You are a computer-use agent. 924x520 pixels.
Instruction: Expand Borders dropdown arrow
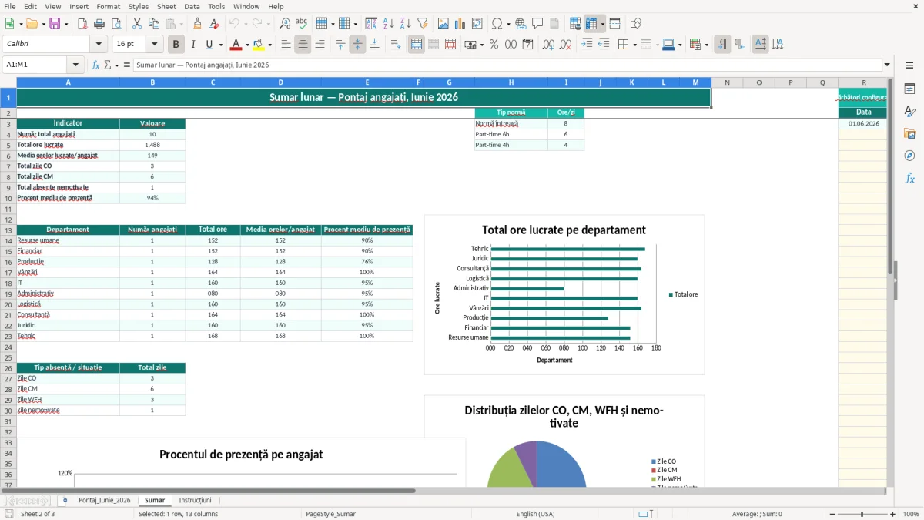[x=634, y=45]
